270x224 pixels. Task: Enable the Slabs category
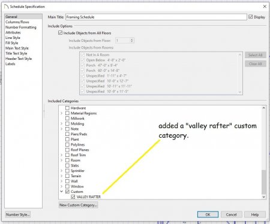(x=67, y=165)
